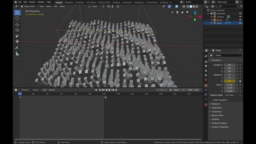
Task: Open the Global orientation dropdown
Action: [x=94, y=6]
